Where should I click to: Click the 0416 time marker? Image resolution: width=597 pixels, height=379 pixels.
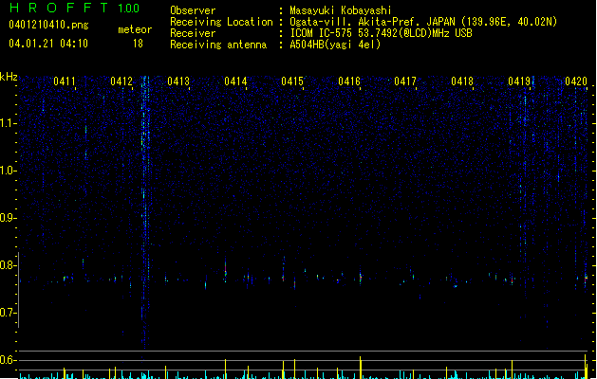(x=349, y=81)
